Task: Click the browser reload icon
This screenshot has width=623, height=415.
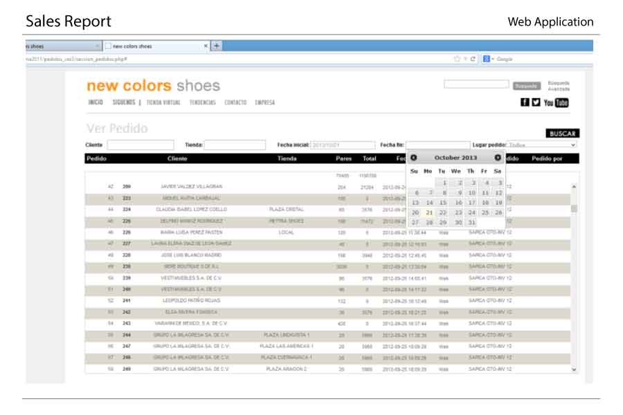Action: tap(473, 59)
